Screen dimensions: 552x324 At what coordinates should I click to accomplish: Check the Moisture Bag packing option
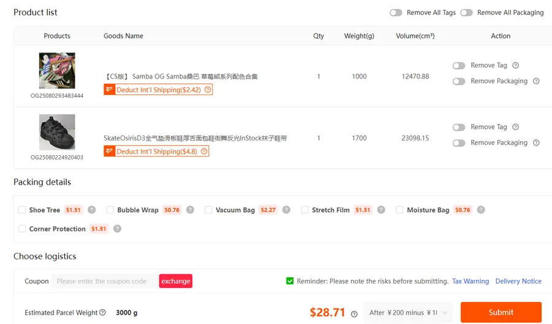pyautogui.click(x=399, y=210)
